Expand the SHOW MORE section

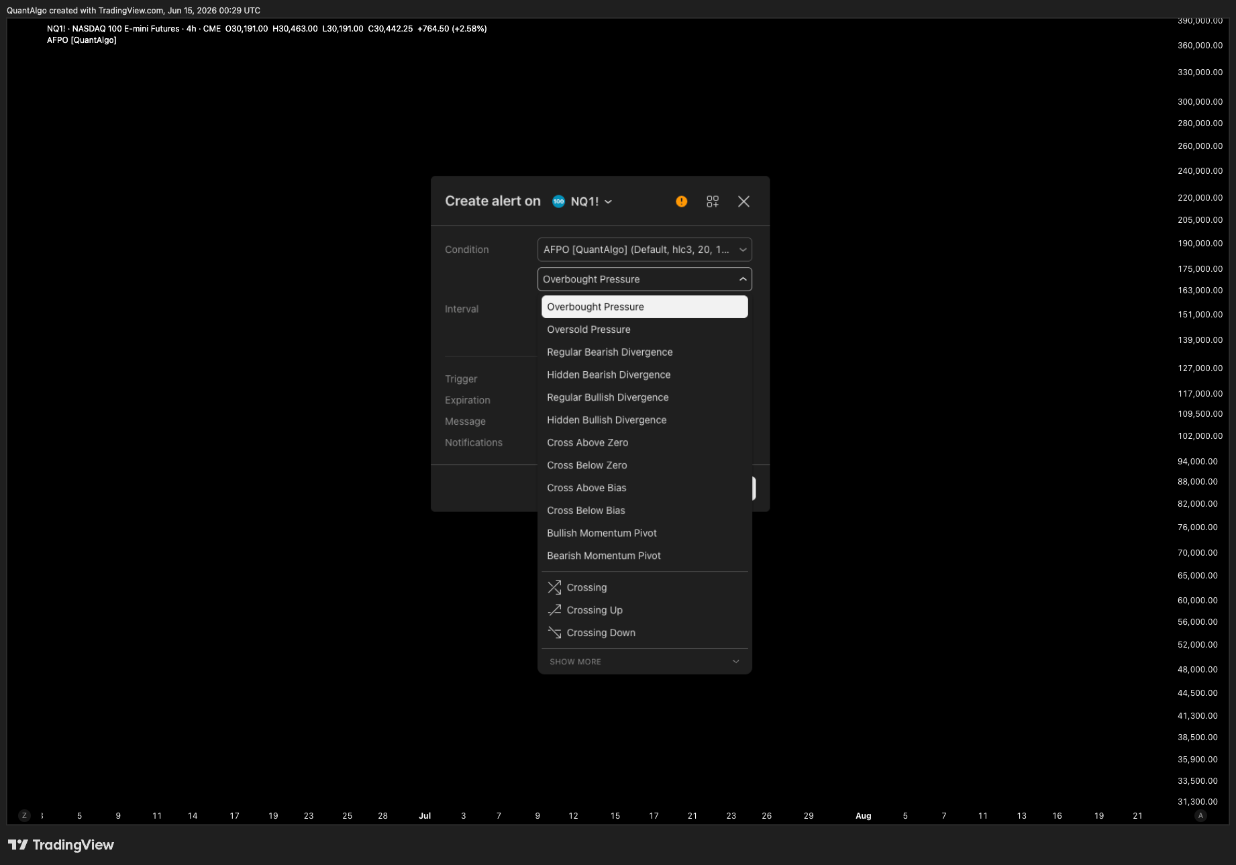click(x=644, y=662)
